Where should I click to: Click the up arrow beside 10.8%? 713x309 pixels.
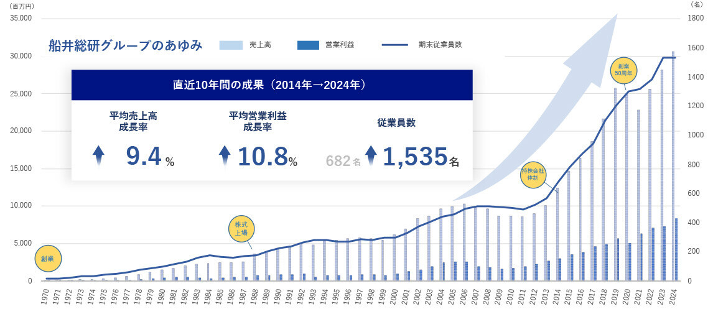click(226, 155)
